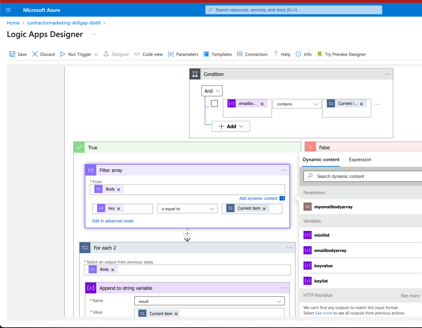The height and width of the screenshot is (328, 422).
Task: Remove Current item token in Filter array
Action: pyautogui.click(x=264, y=208)
